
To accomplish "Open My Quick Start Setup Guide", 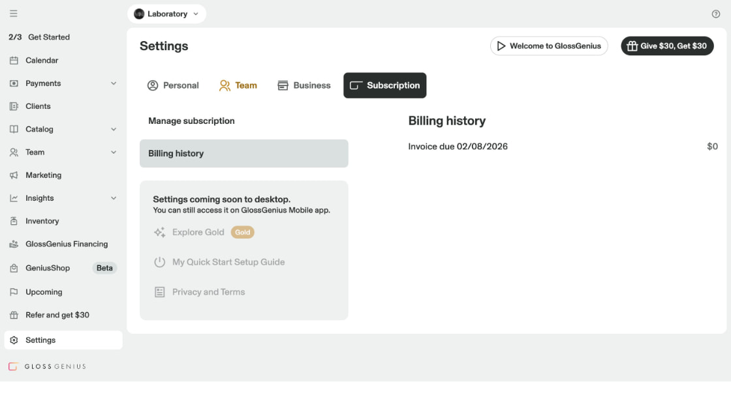I will point(228,262).
